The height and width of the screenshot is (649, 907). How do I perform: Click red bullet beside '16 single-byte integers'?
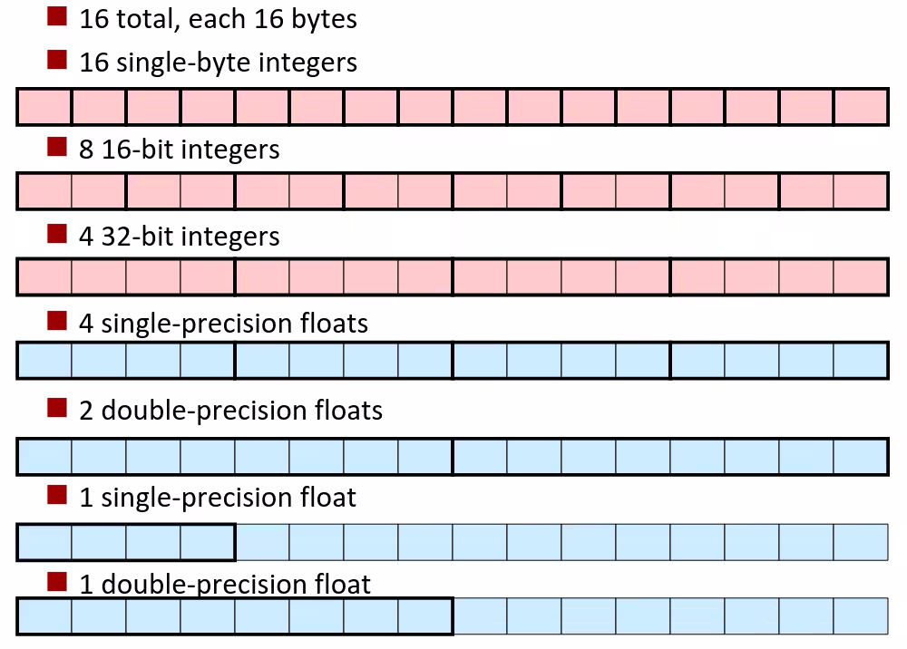pyautogui.click(x=57, y=60)
